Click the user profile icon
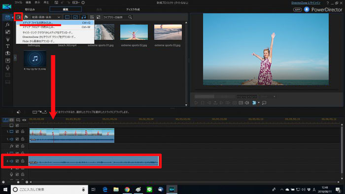The width and height of the screenshot is (345, 194). coord(307,9)
